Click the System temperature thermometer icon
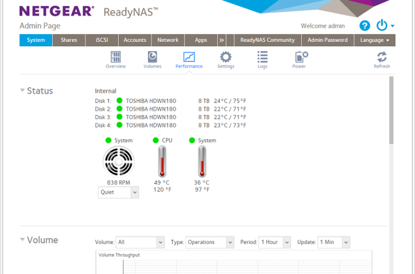415x274 pixels. pyautogui.click(x=202, y=161)
